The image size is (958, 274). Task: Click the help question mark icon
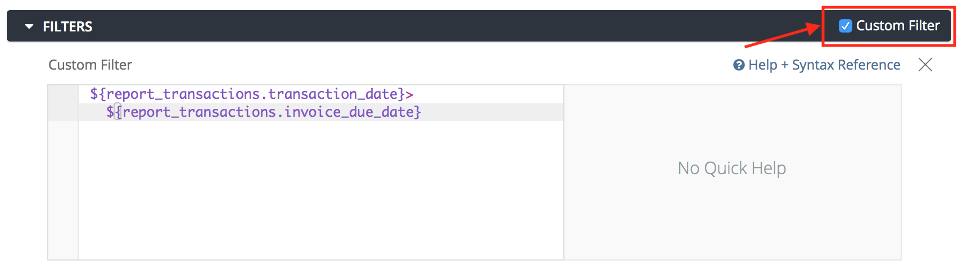pos(739,65)
